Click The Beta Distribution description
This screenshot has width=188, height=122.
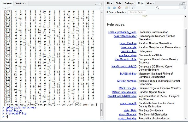point(151,110)
